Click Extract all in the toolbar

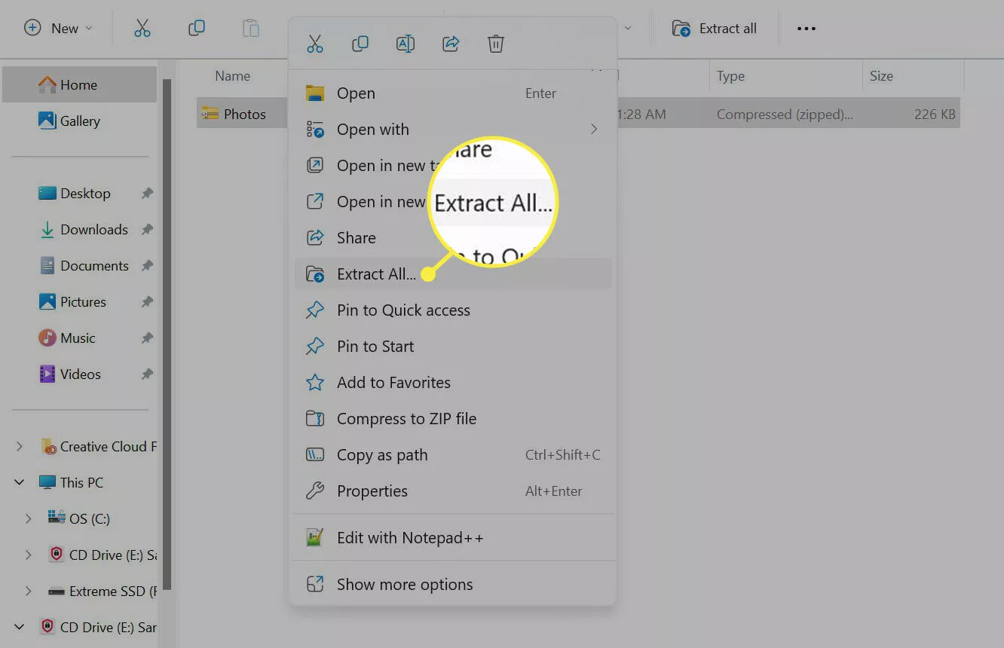point(715,29)
